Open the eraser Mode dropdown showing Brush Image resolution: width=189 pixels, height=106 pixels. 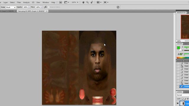point(11,7)
